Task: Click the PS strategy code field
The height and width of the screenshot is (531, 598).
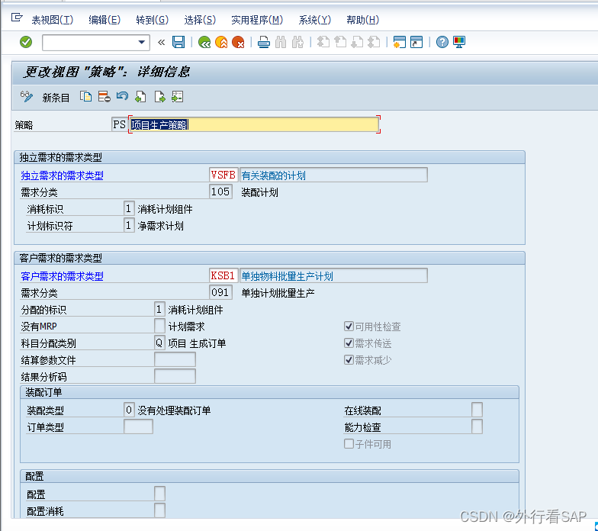Action: point(119,124)
